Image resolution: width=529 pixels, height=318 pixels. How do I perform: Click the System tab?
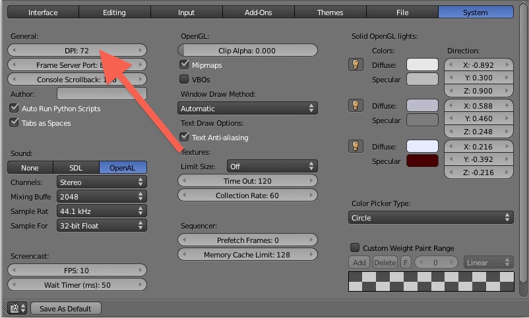pyautogui.click(x=476, y=13)
